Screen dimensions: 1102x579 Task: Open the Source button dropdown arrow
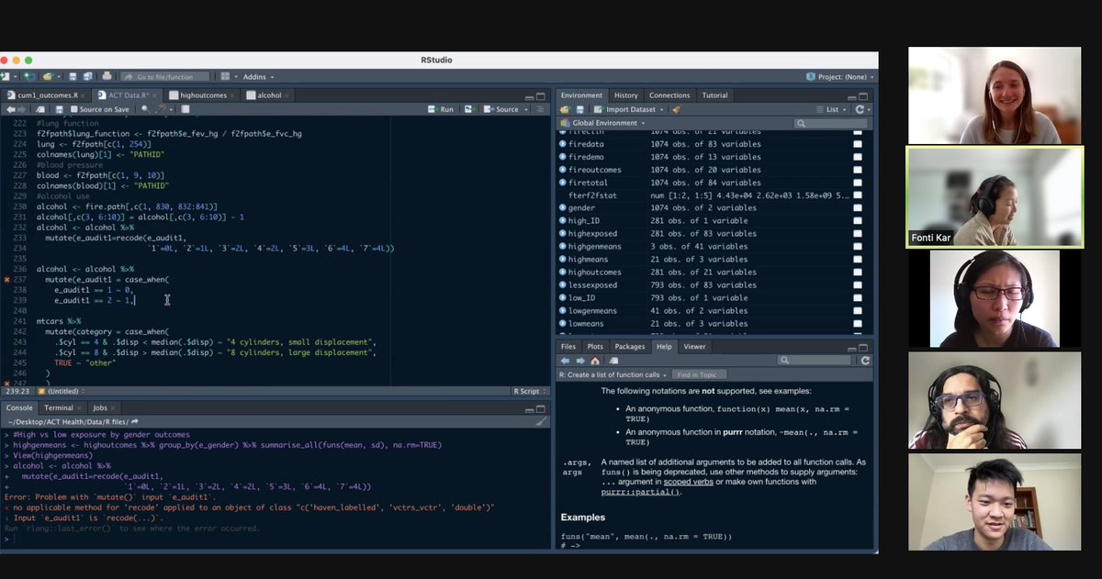pos(525,109)
